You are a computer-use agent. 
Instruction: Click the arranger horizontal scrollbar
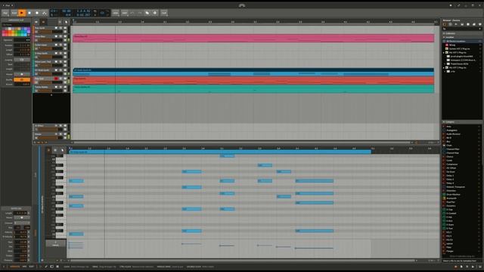pos(242,143)
